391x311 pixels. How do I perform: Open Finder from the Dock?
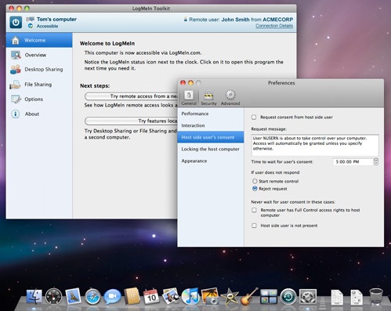[34, 297]
